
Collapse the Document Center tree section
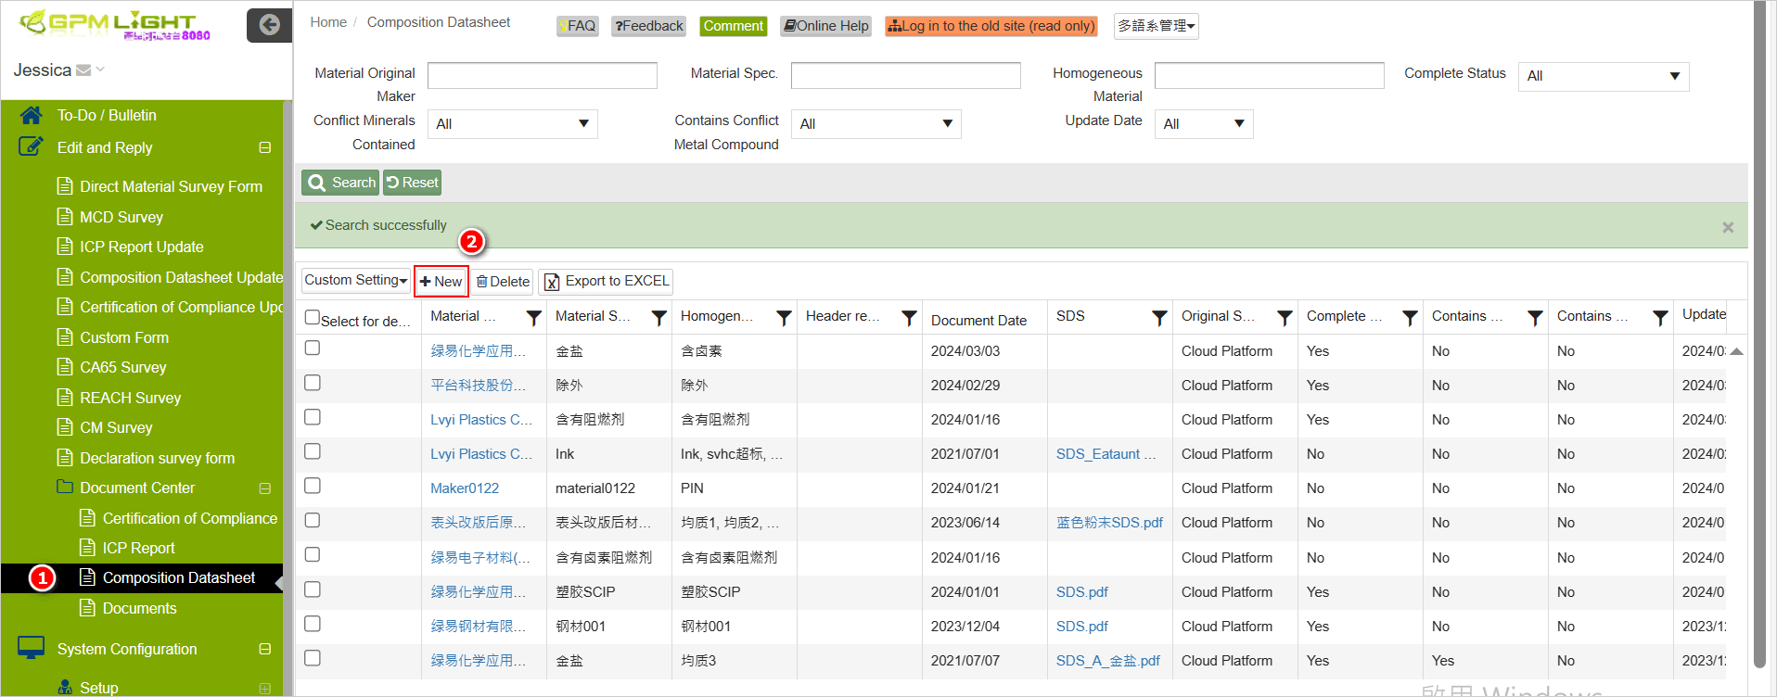tap(265, 488)
